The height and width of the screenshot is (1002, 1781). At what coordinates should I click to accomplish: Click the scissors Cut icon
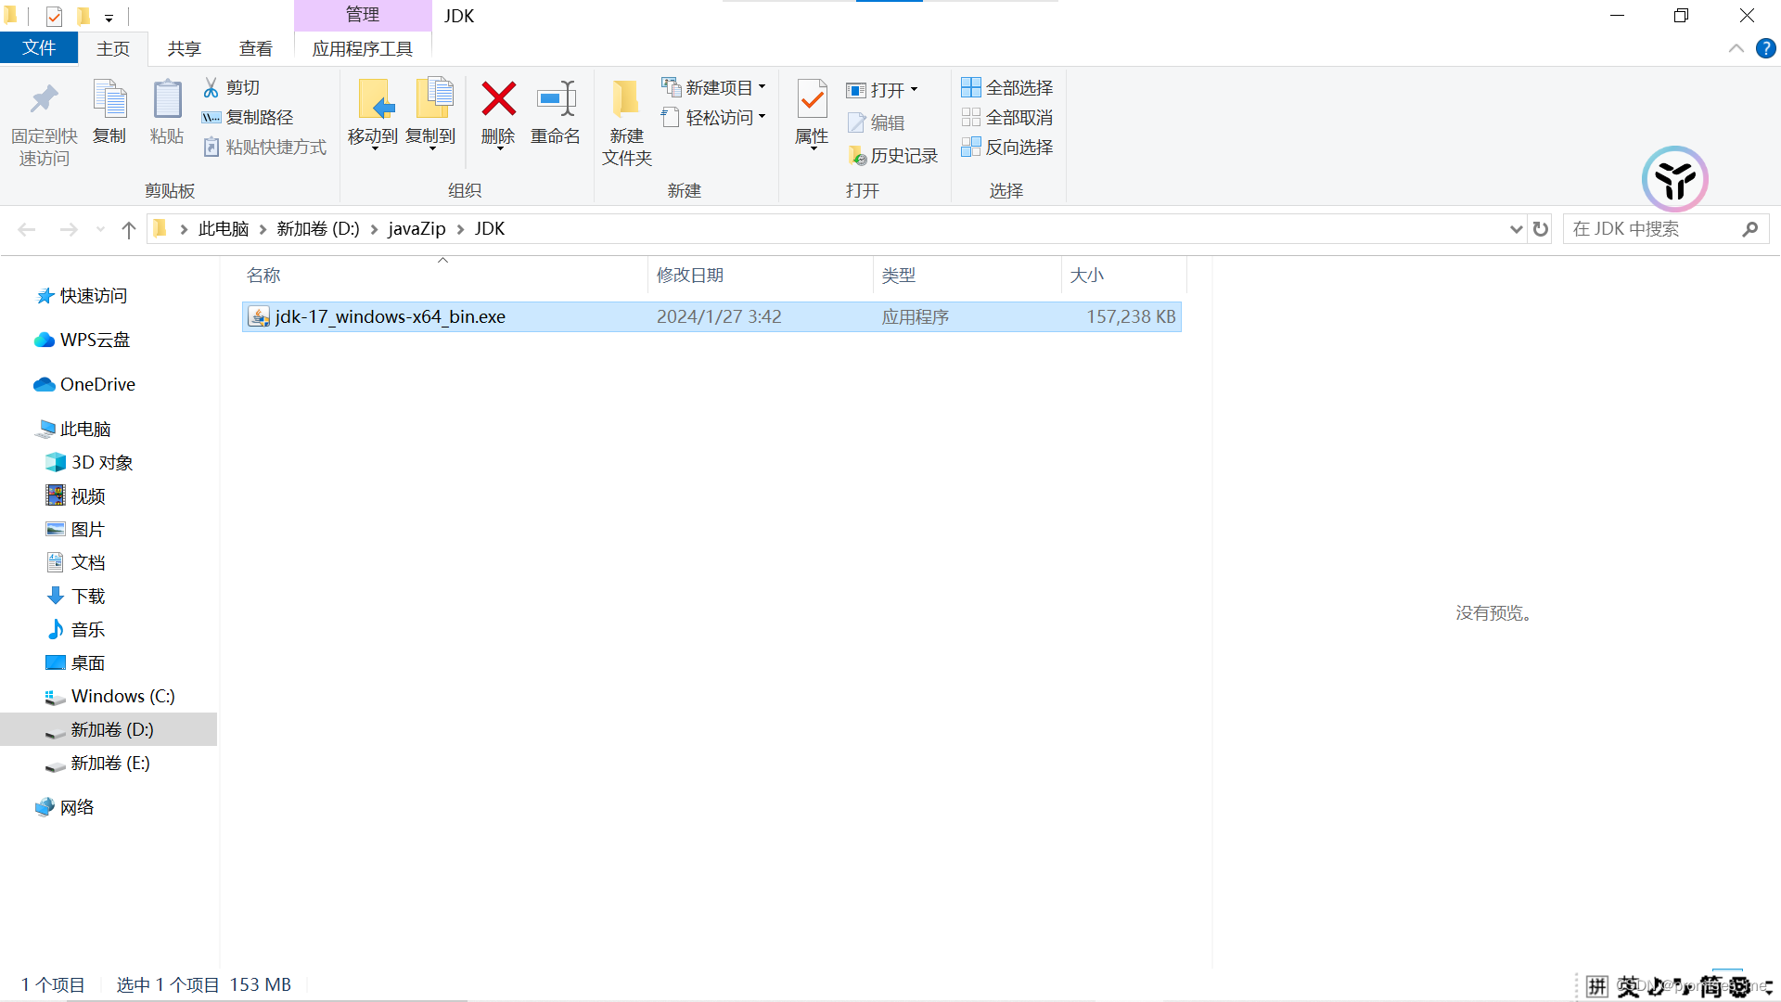pyautogui.click(x=211, y=87)
